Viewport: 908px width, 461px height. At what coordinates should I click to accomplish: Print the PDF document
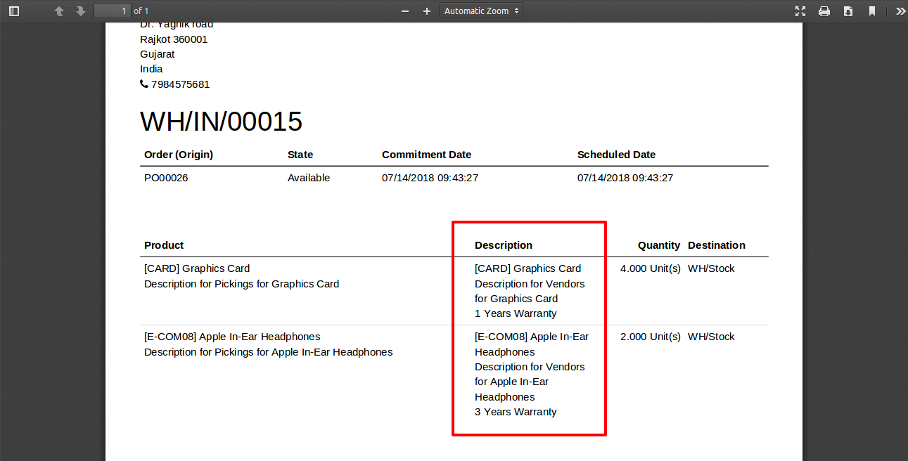[x=824, y=11]
